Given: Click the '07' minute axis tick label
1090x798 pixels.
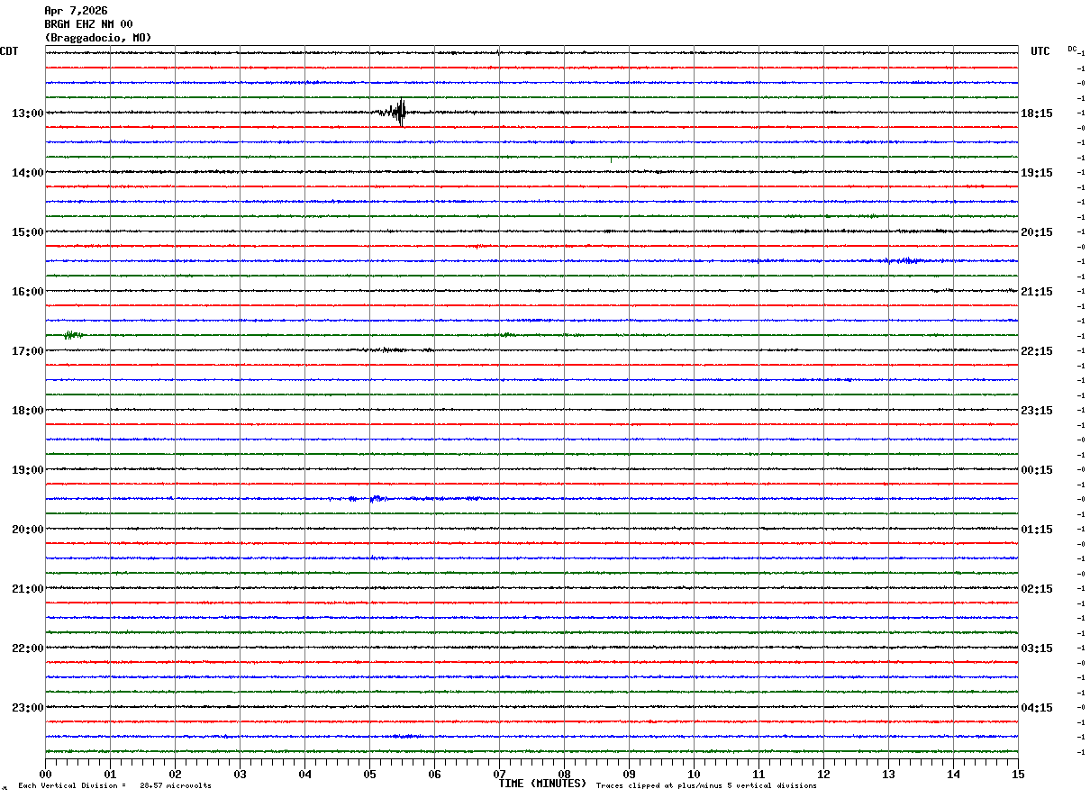Looking at the screenshot, I should coord(499,774).
